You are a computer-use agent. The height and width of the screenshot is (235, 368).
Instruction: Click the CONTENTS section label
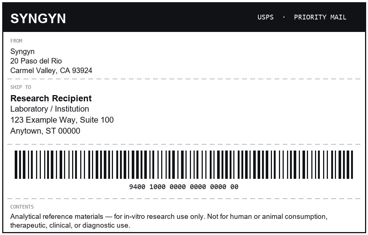[x=22, y=207]
